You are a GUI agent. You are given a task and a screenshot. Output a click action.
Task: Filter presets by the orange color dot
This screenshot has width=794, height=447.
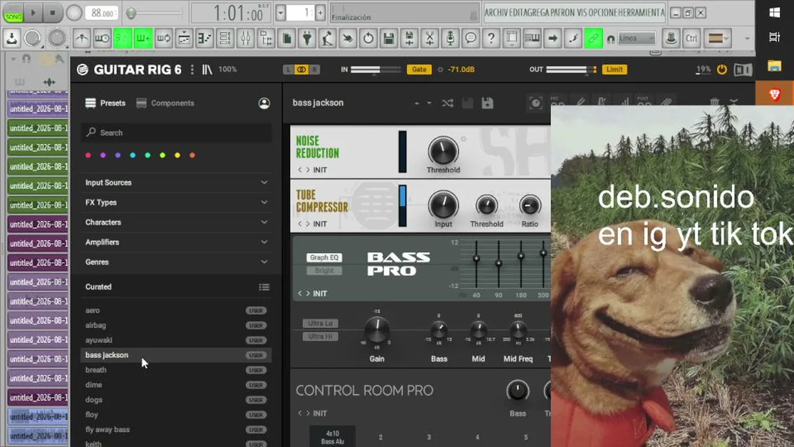(x=192, y=155)
